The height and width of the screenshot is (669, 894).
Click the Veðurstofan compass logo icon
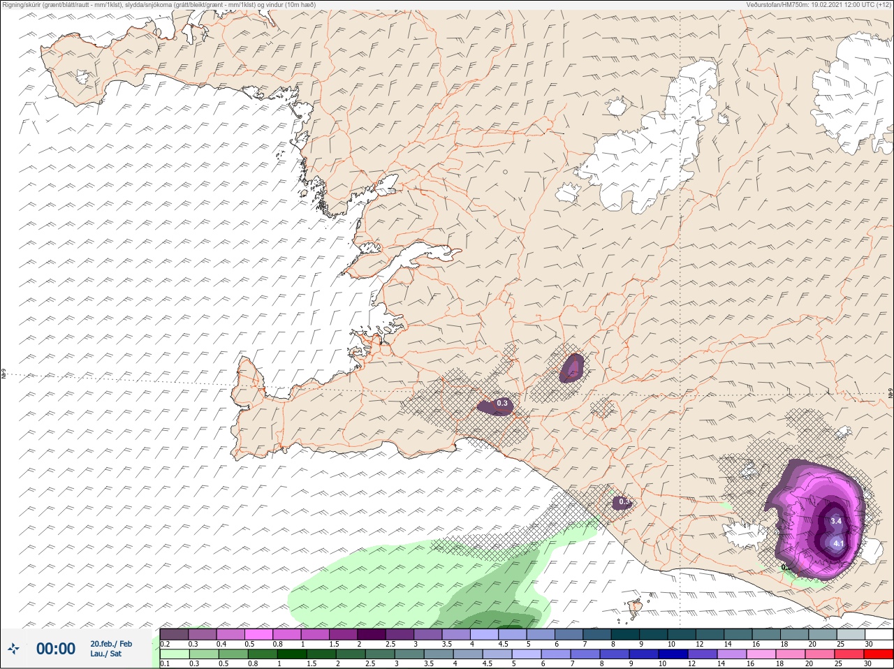pyautogui.click(x=13, y=649)
